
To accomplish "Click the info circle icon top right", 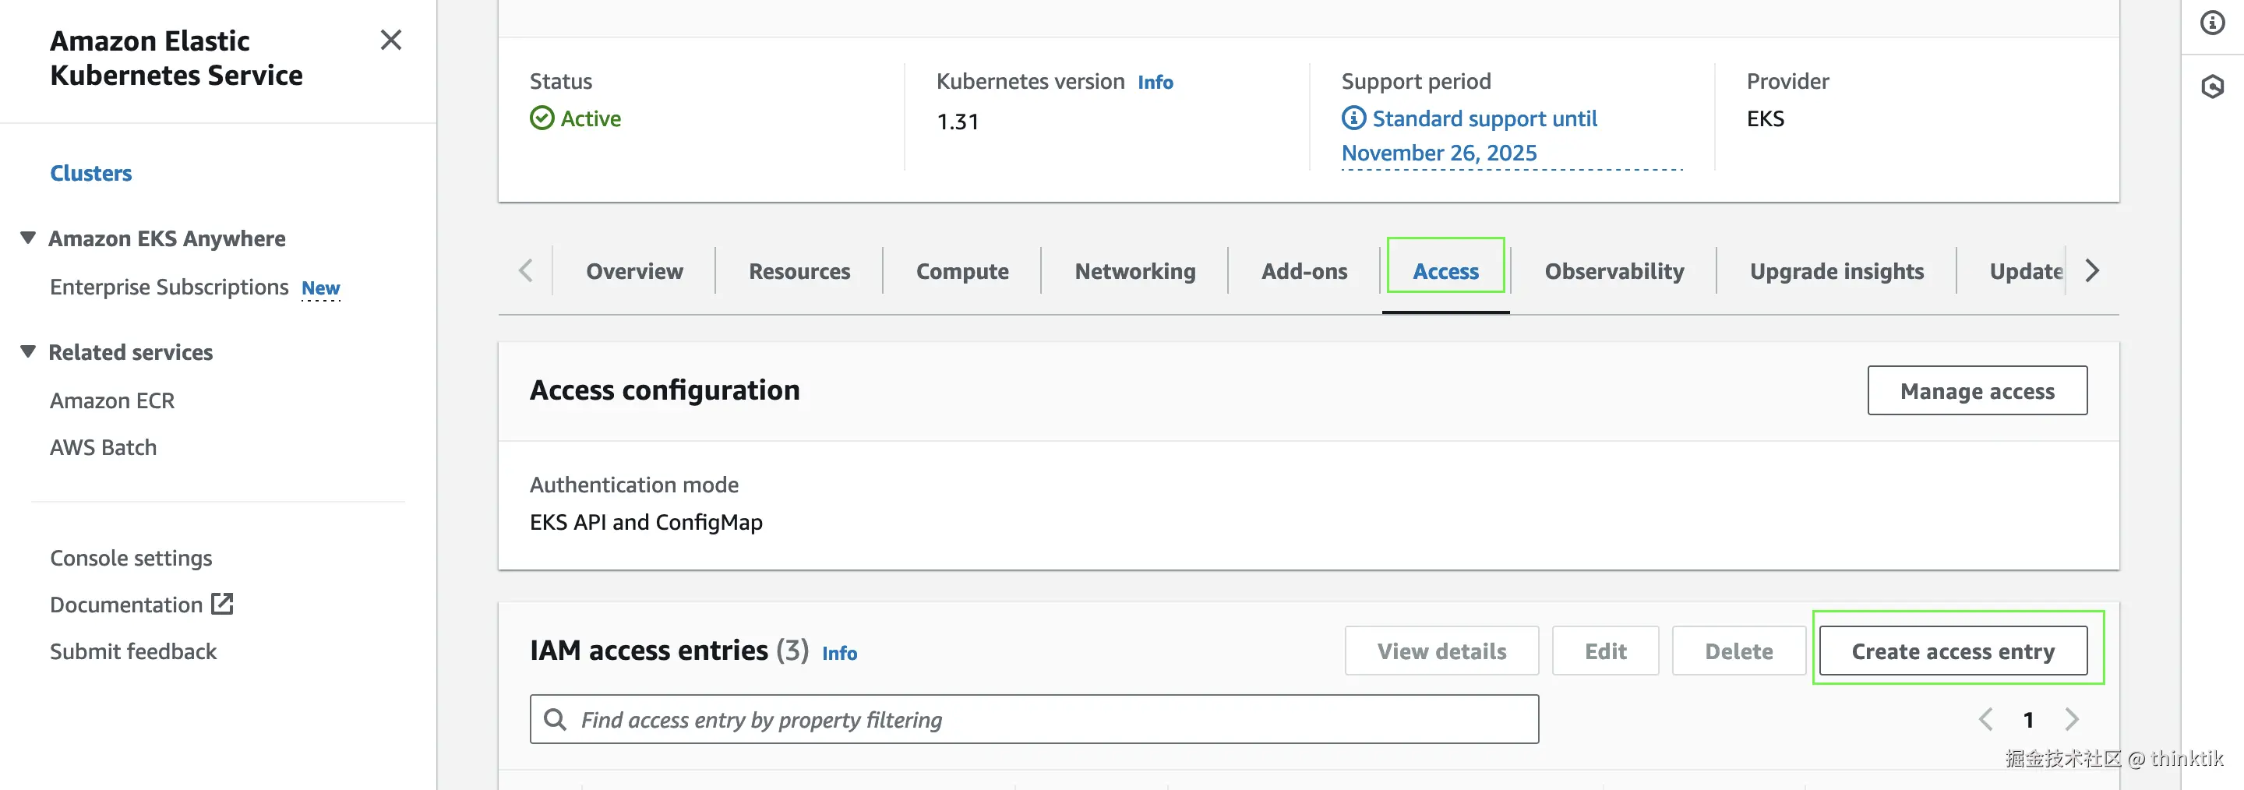I will click(x=2213, y=23).
